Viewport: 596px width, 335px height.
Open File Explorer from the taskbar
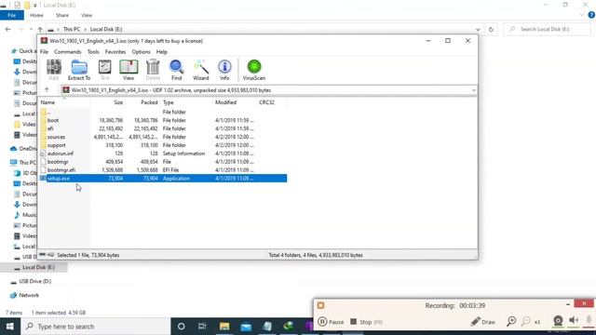(224, 327)
